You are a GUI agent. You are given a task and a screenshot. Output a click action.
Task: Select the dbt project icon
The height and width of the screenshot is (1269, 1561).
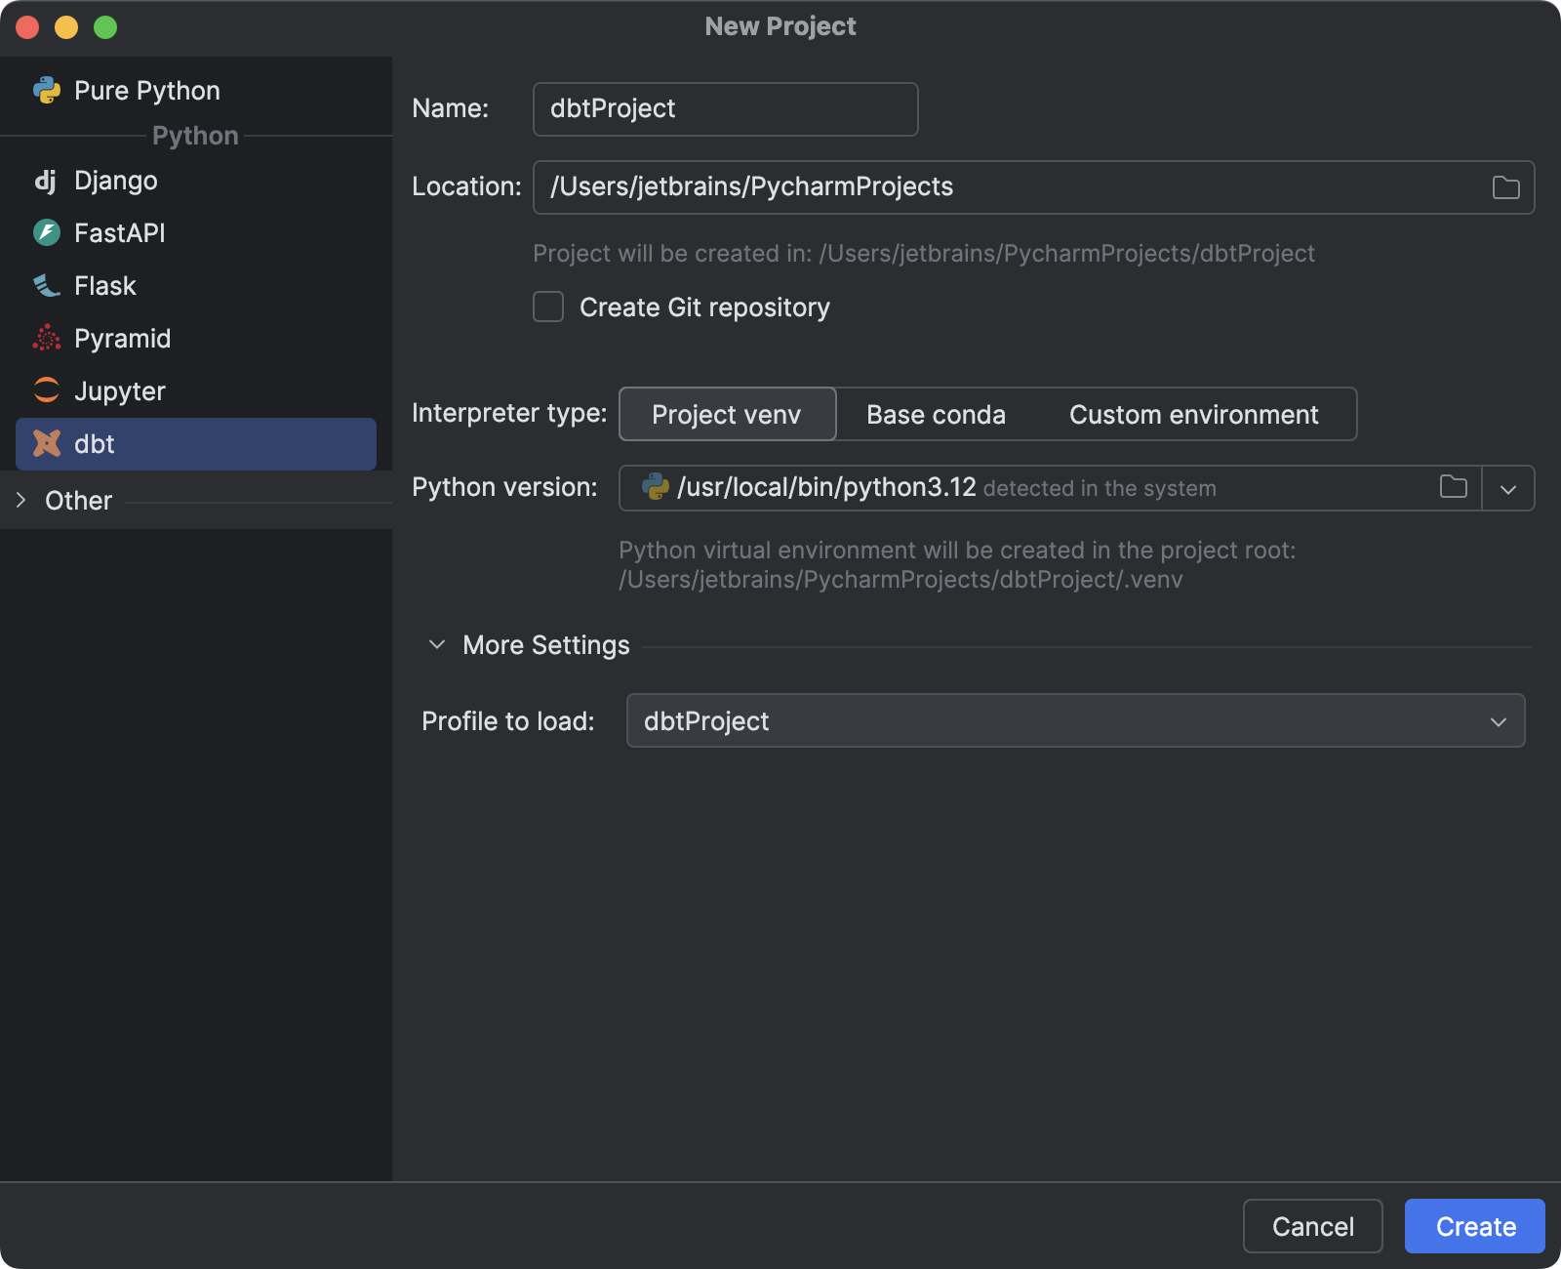point(46,444)
